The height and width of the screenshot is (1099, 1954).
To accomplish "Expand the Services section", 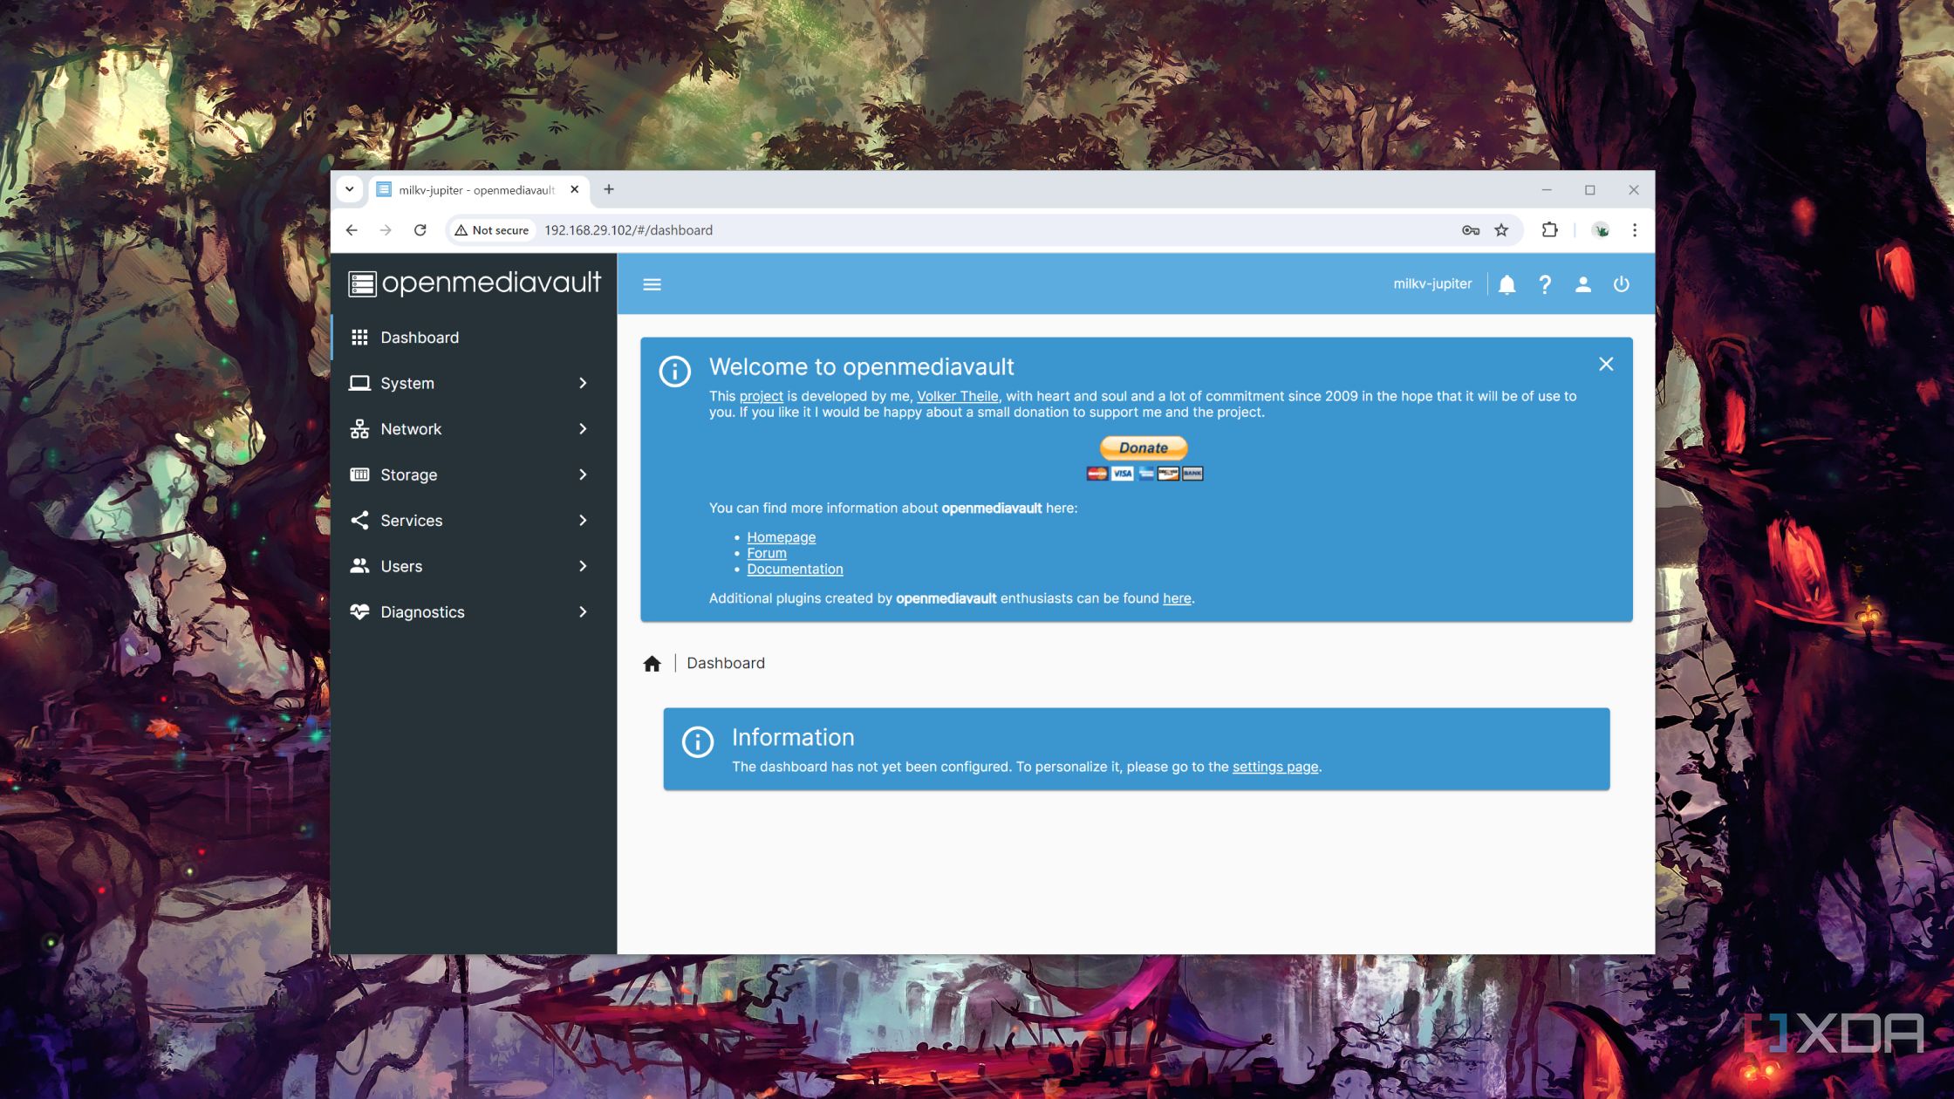I will point(582,520).
